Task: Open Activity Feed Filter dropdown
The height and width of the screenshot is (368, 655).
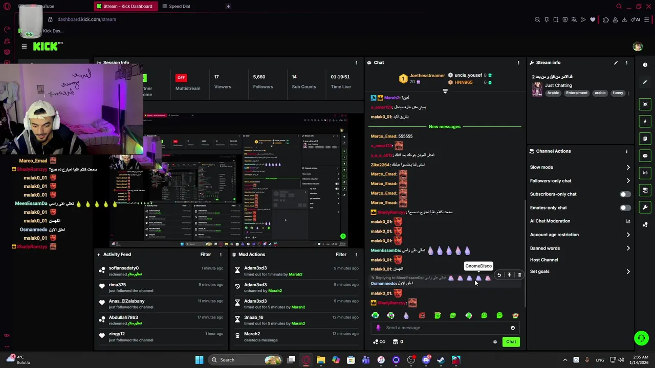Action: click(206, 255)
